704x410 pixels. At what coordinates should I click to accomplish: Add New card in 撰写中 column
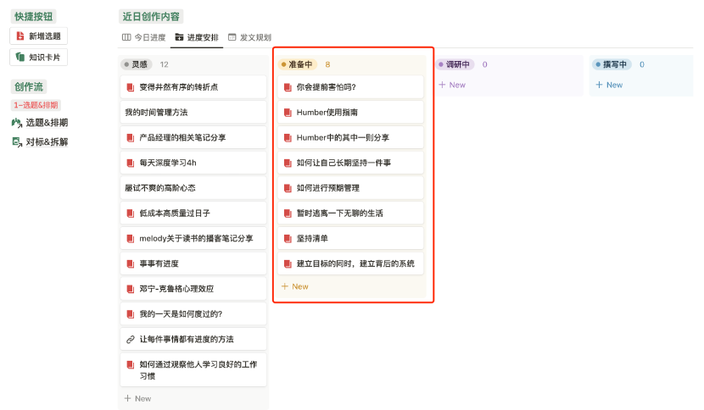[x=609, y=85]
